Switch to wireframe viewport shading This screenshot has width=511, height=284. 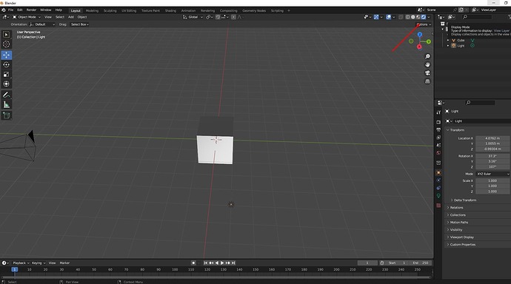pos(408,17)
